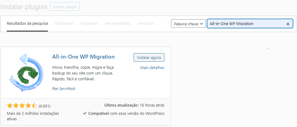The image size is (297, 127).
Task: Open the Favoritos tab
Action: [x=146, y=24]
